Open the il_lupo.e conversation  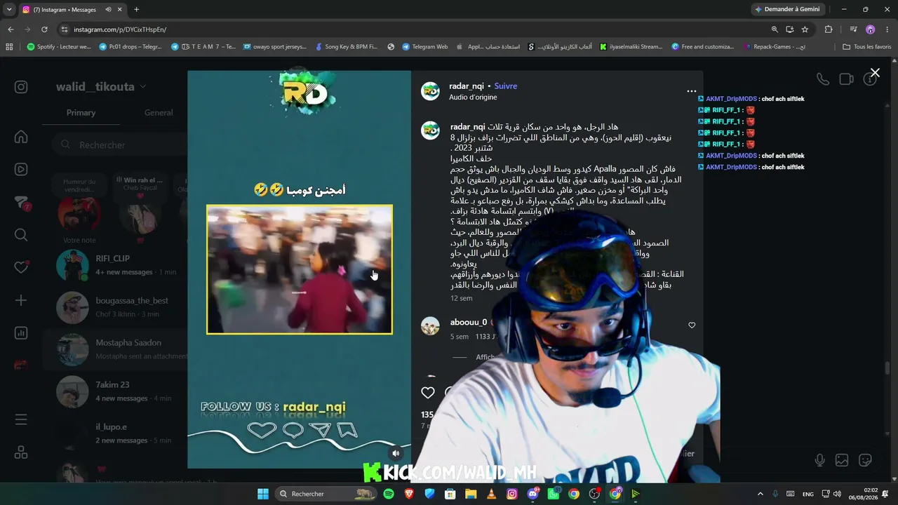click(x=116, y=433)
